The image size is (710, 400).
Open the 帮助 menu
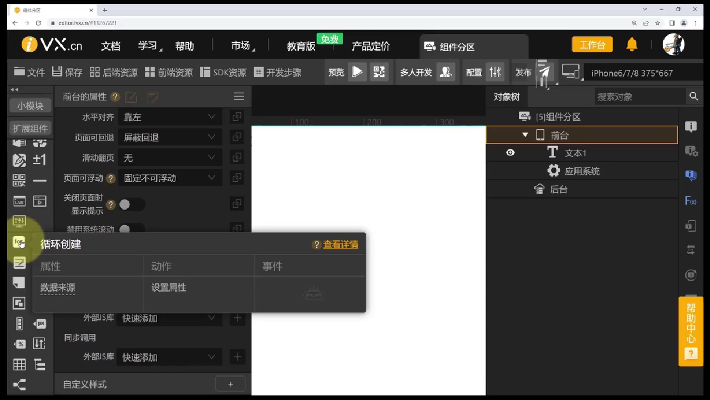pos(184,46)
